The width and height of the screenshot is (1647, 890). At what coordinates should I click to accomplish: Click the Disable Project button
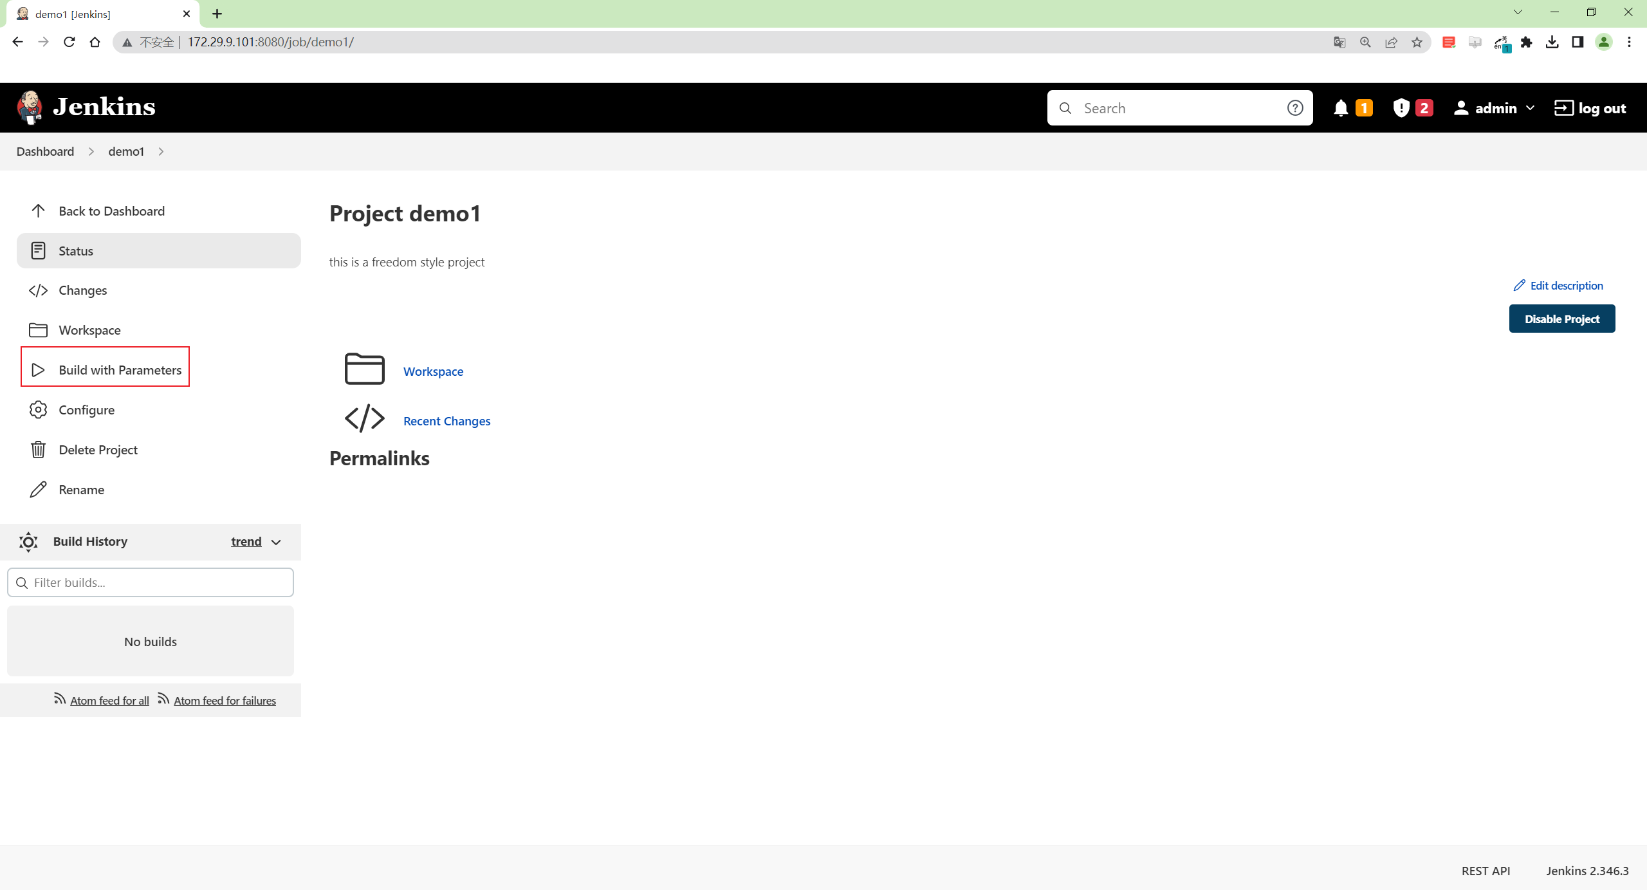1562,319
